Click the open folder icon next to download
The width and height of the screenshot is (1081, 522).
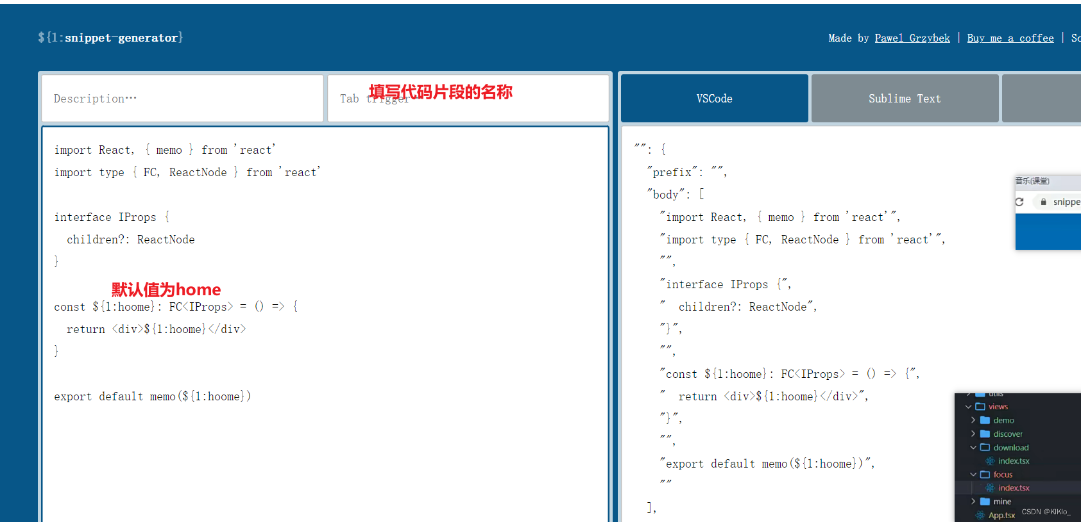[985, 448]
